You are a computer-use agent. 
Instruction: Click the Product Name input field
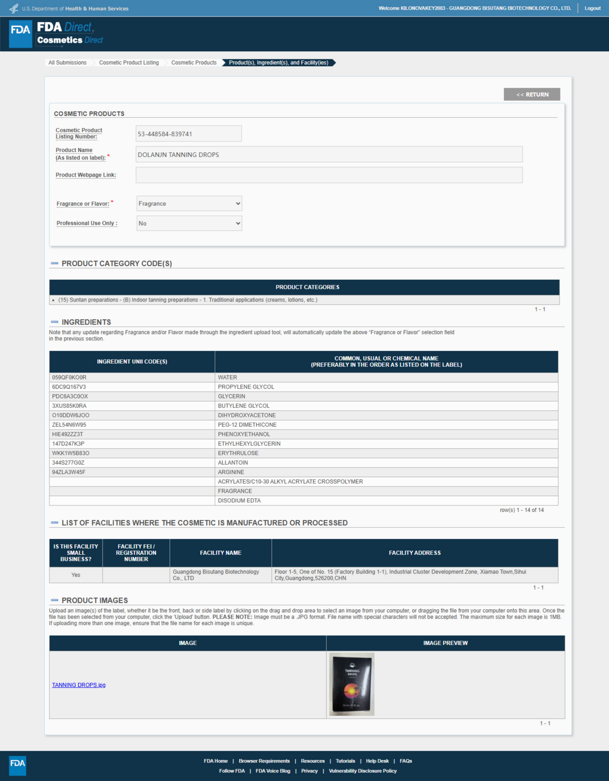point(329,154)
